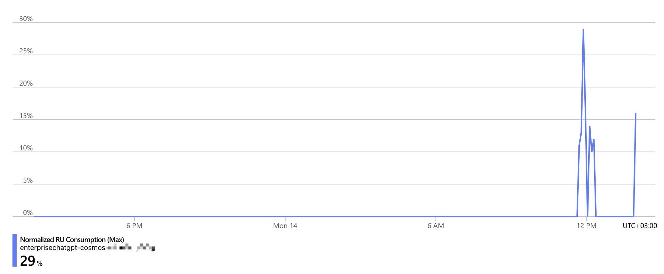Click the enterprisechatgpt-cosmos resource name
This screenshot has width=664, height=274.
coord(88,248)
